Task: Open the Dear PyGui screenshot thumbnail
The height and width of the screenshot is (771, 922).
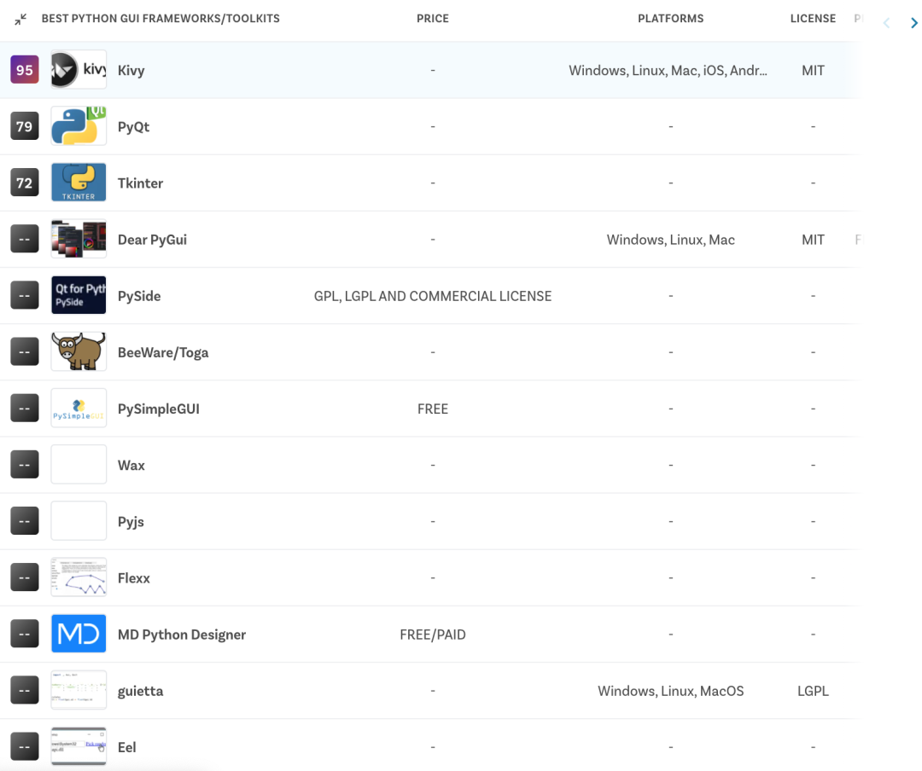Action: tap(79, 239)
